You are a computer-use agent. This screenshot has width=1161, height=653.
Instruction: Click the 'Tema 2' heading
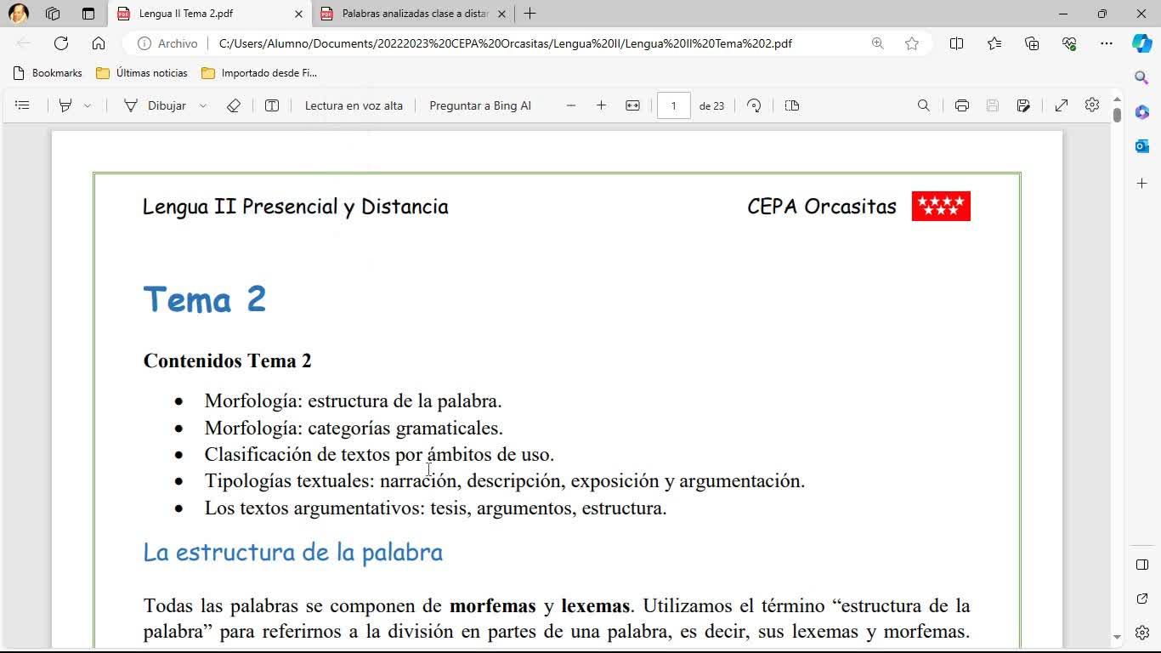(x=205, y=299)
